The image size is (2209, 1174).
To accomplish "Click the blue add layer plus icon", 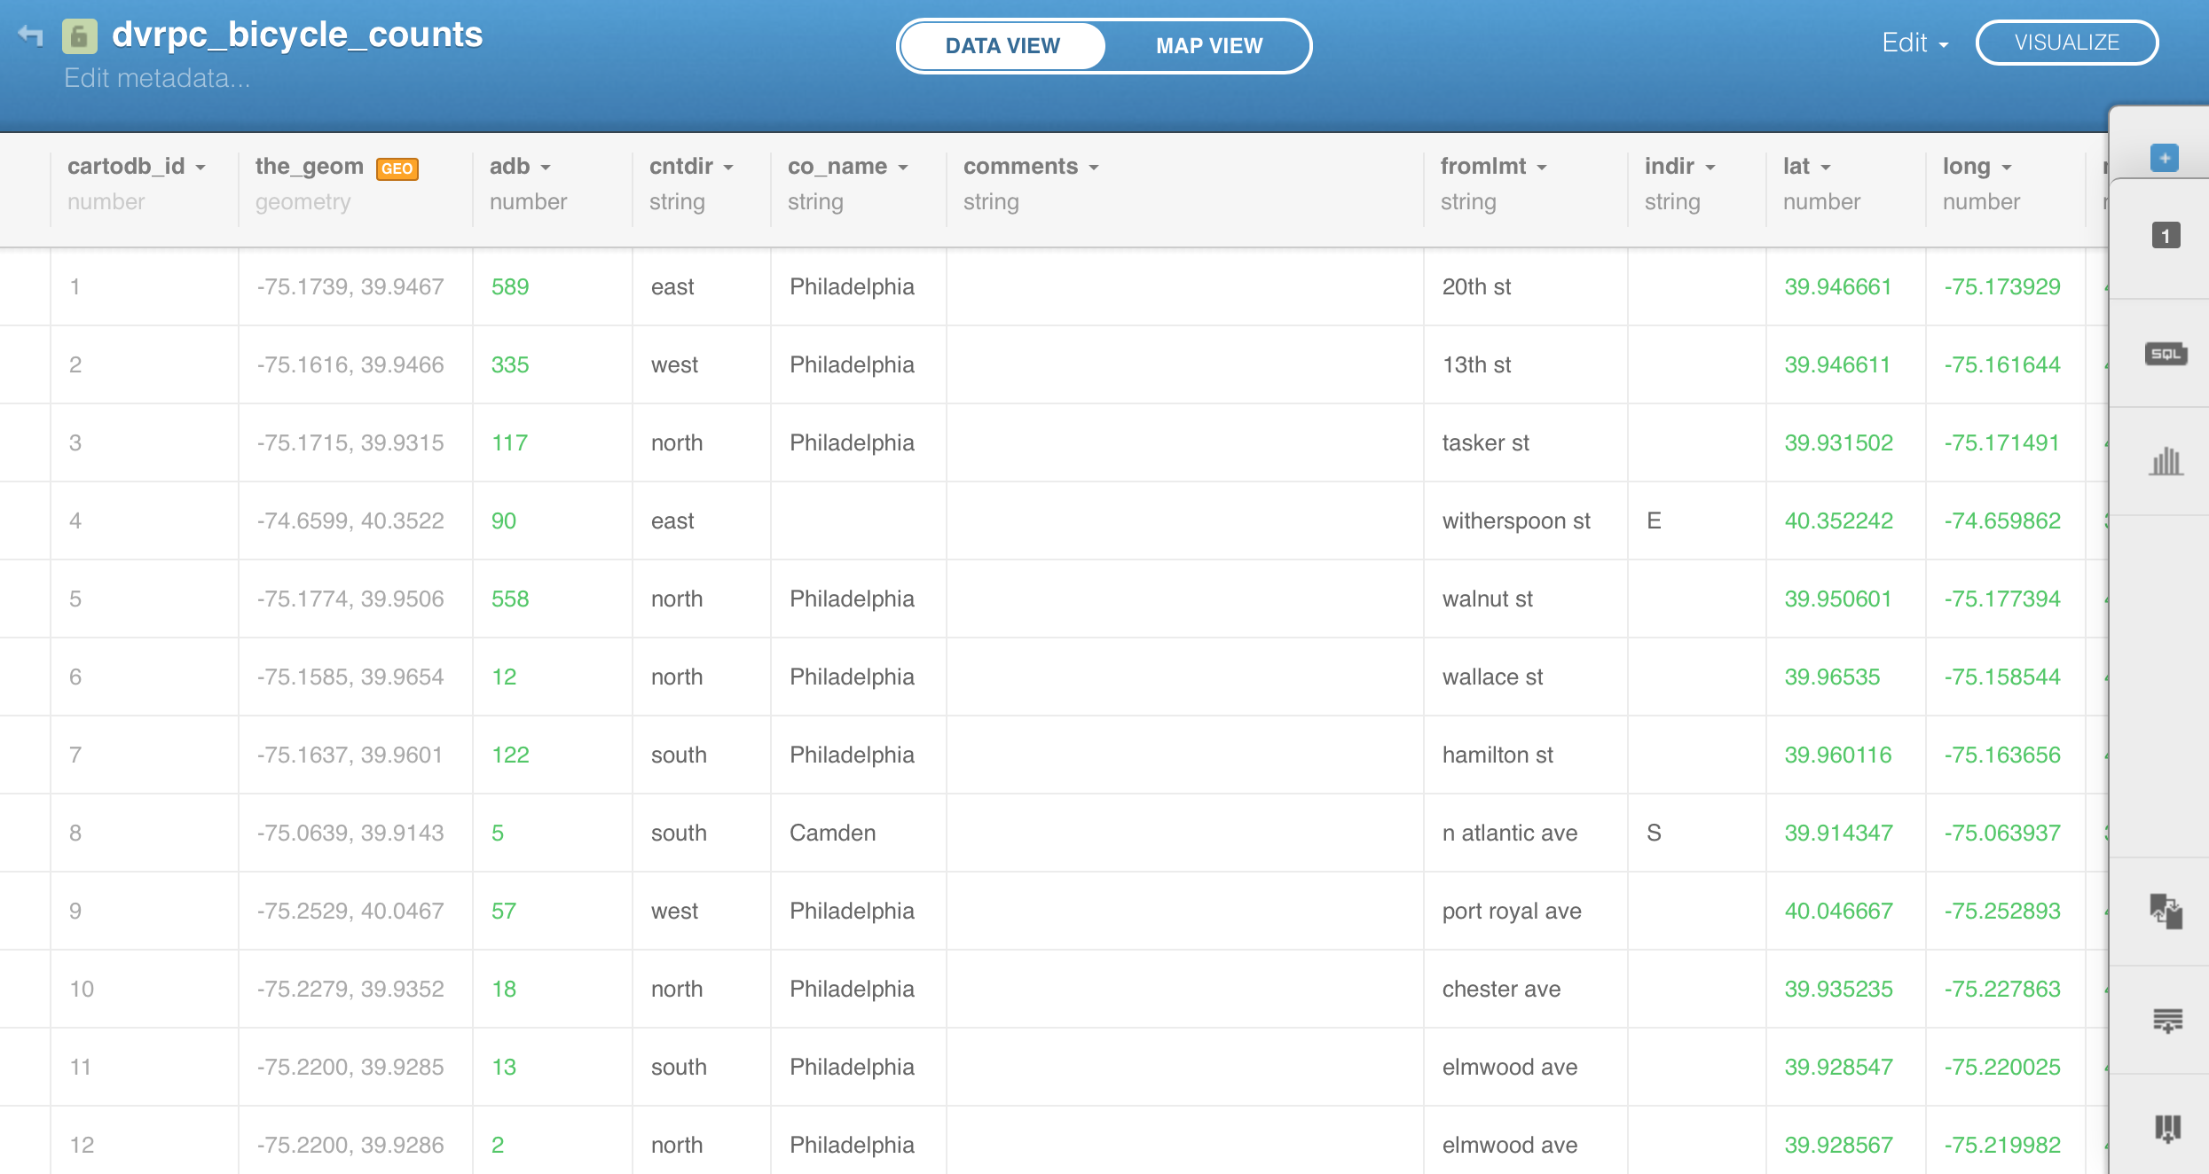I will pyautogui.click(x=2164, y=158).
